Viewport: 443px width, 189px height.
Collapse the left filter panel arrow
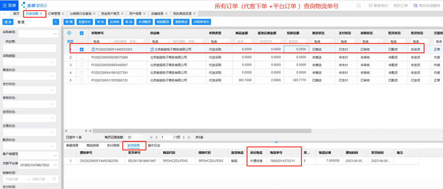coord(56,22)
